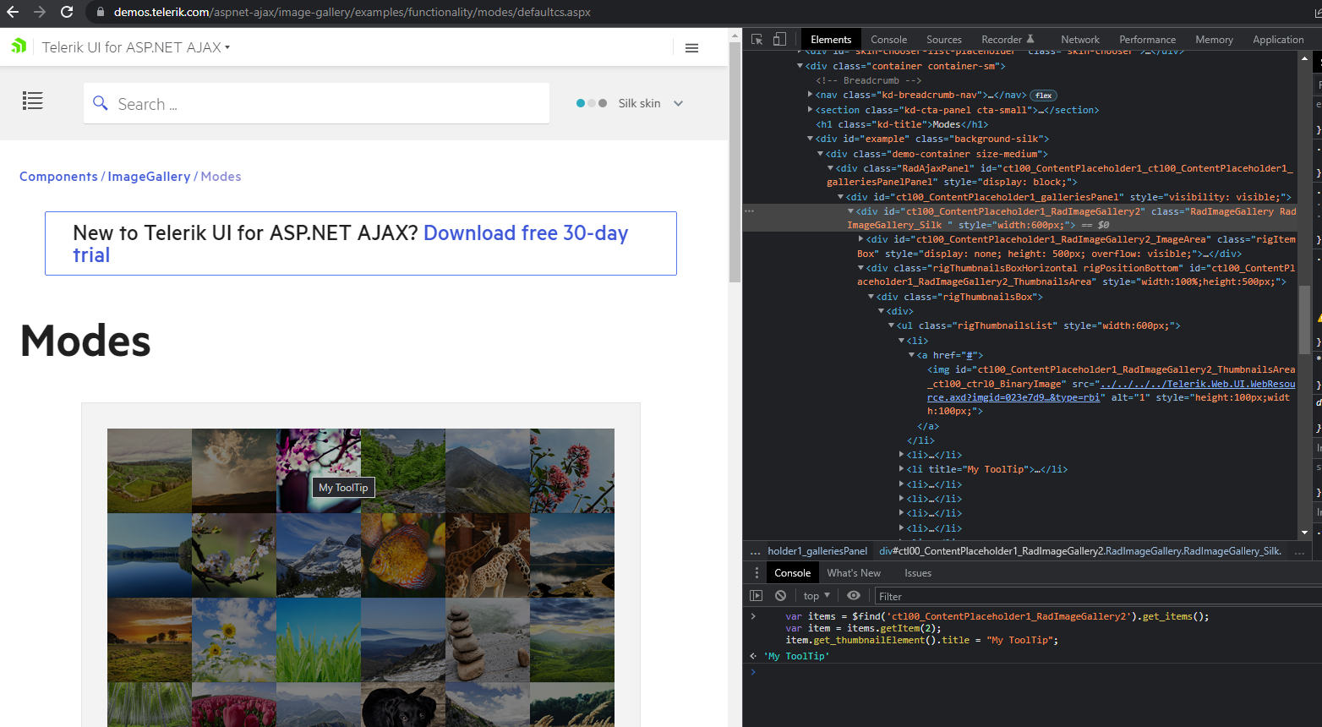Click the Telerik green logo icon
The height and width of the screenshot is (727, 1322).
pos(19,46)
